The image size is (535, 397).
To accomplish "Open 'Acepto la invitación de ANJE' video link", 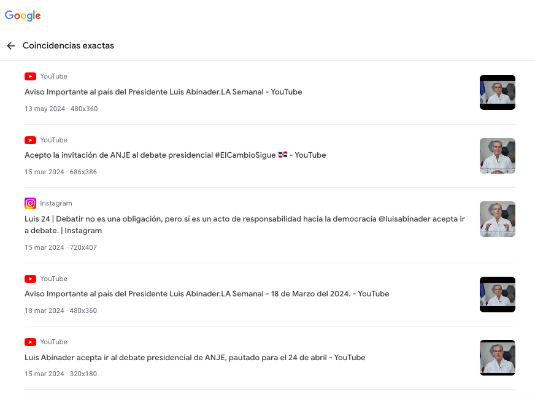I will [175, 155].
